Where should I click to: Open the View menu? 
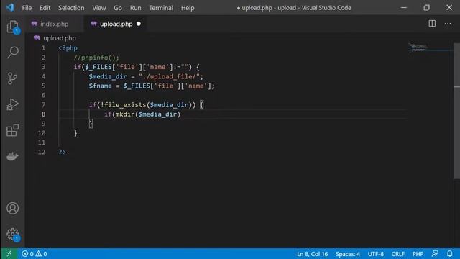point(99,8)
